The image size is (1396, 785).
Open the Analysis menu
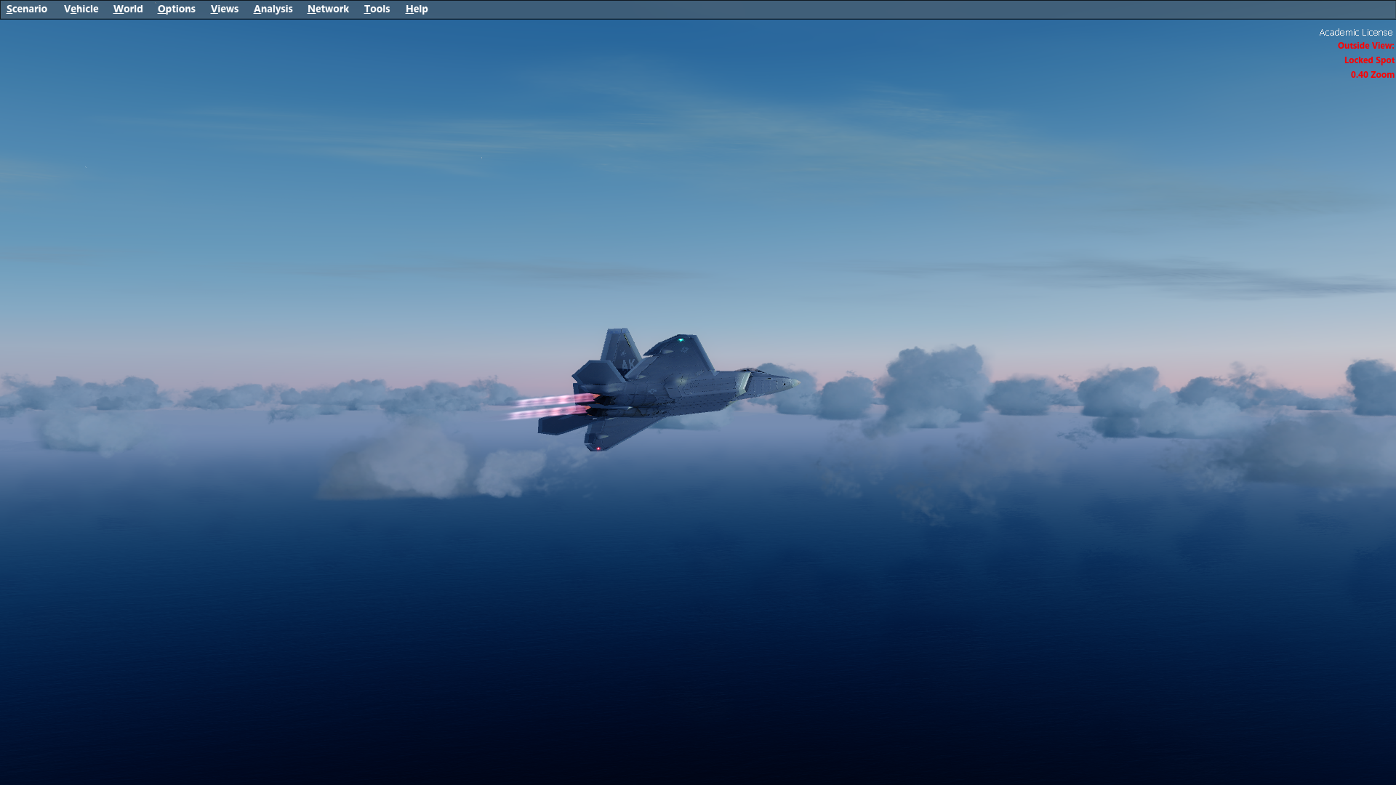(273, 9)
